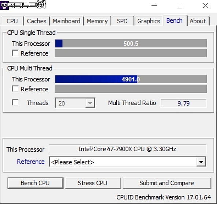Go to the Memory tab
The width and height of the screenshot is (217, 204).
97,21
